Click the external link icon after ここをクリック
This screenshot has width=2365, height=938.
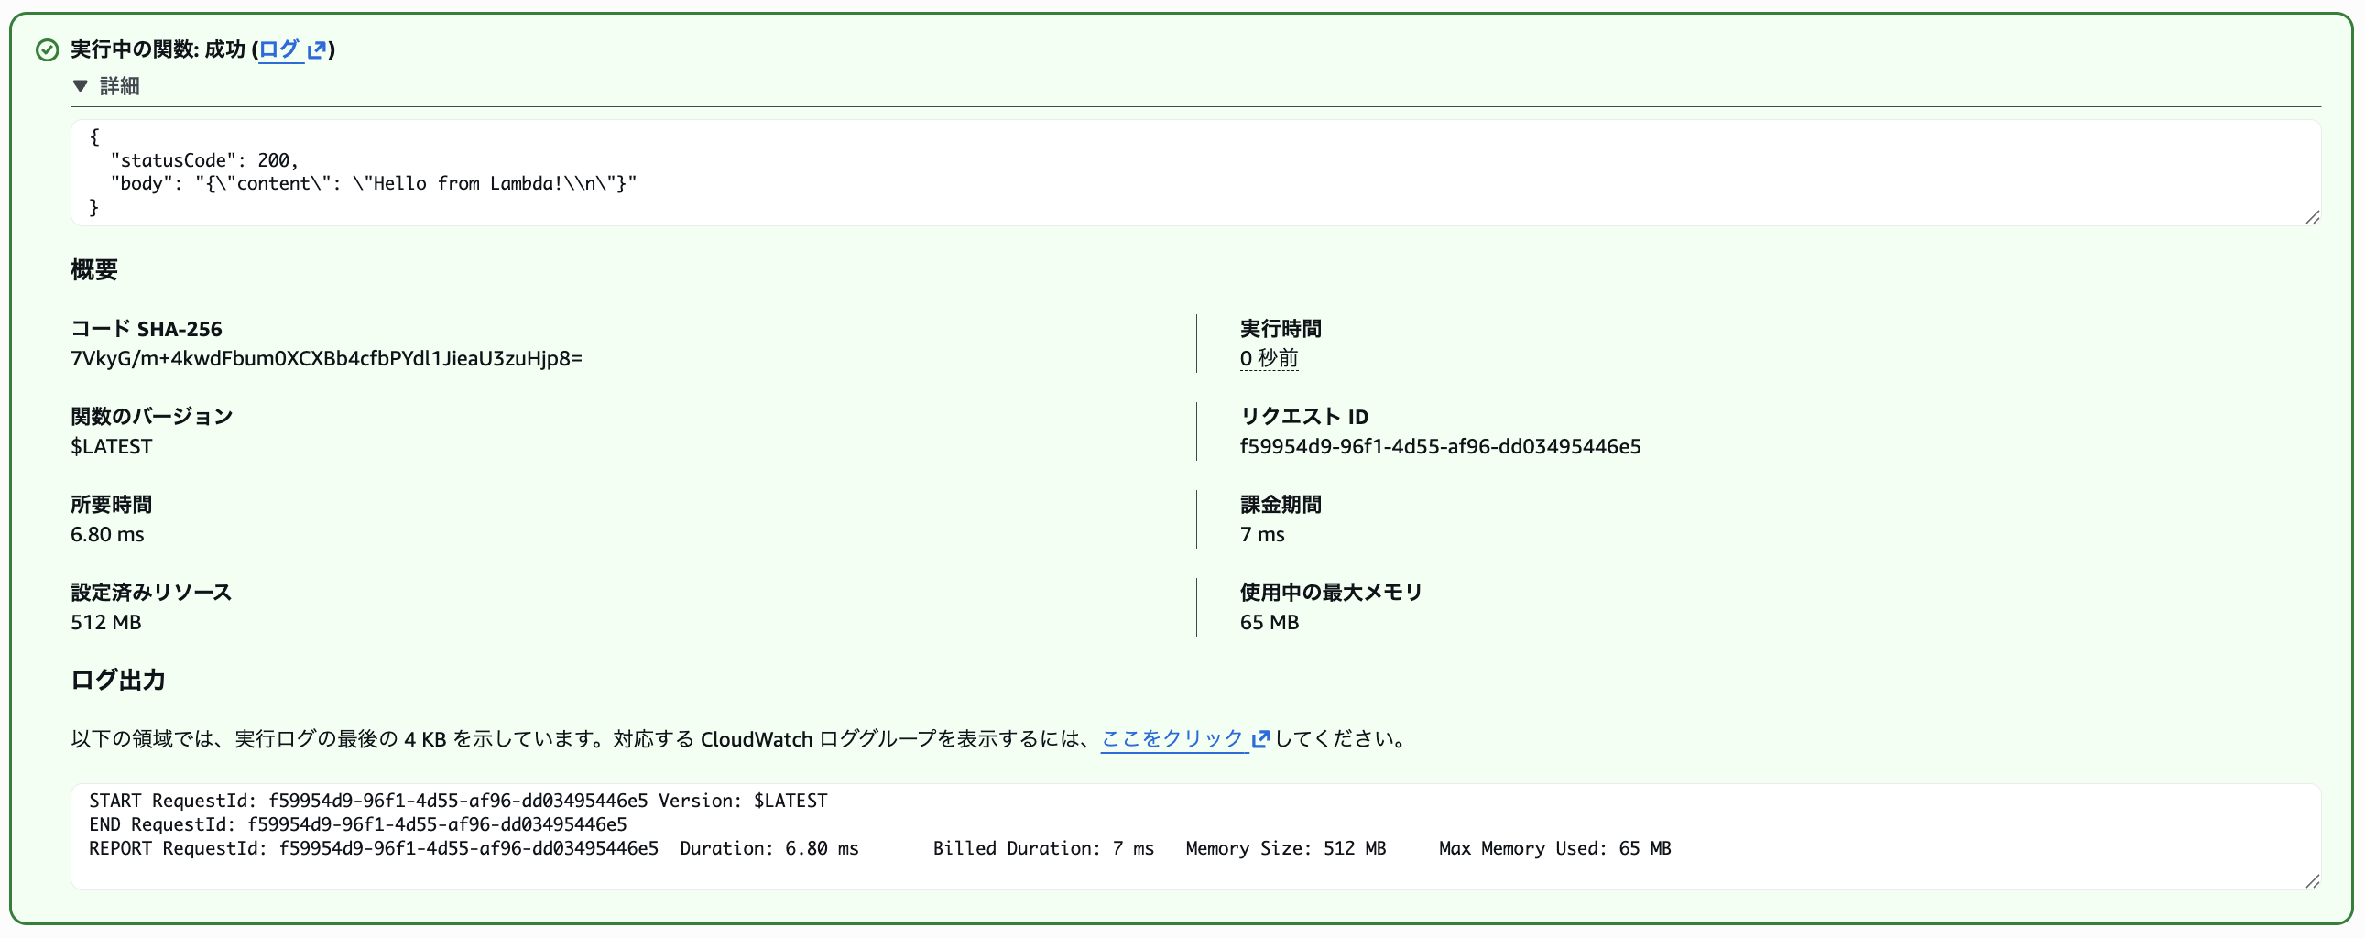[1260, 738]
